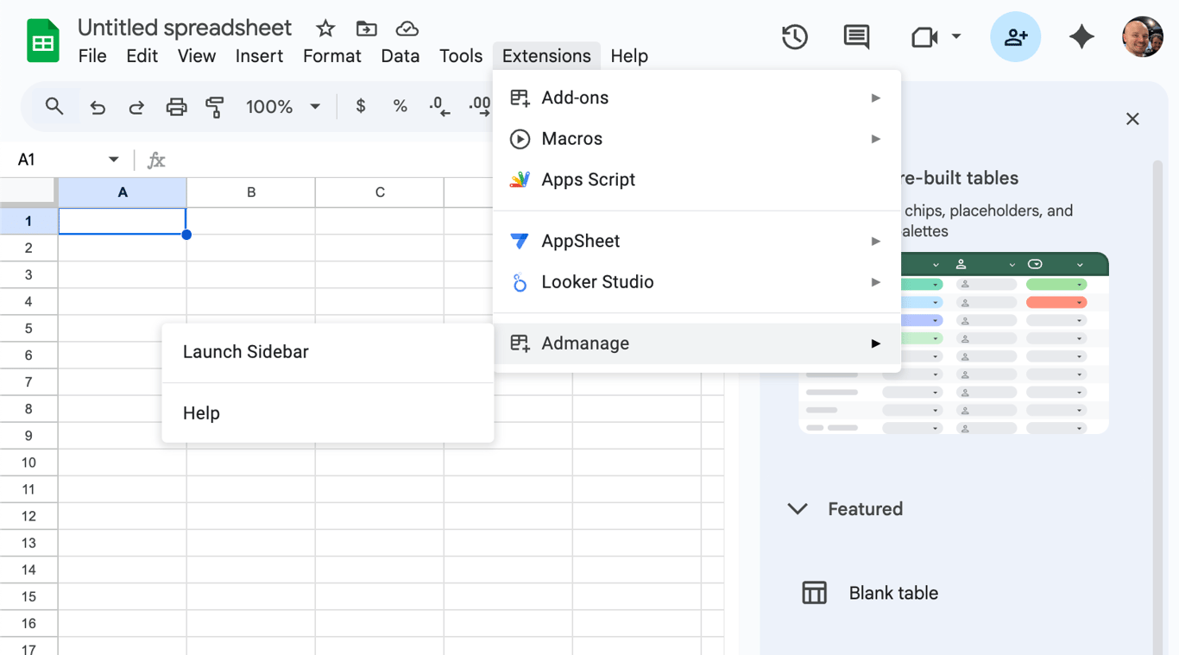The height and width of the screenshot is (655, 1179).
Task: Select column C header
Action: tap(380, 192)
